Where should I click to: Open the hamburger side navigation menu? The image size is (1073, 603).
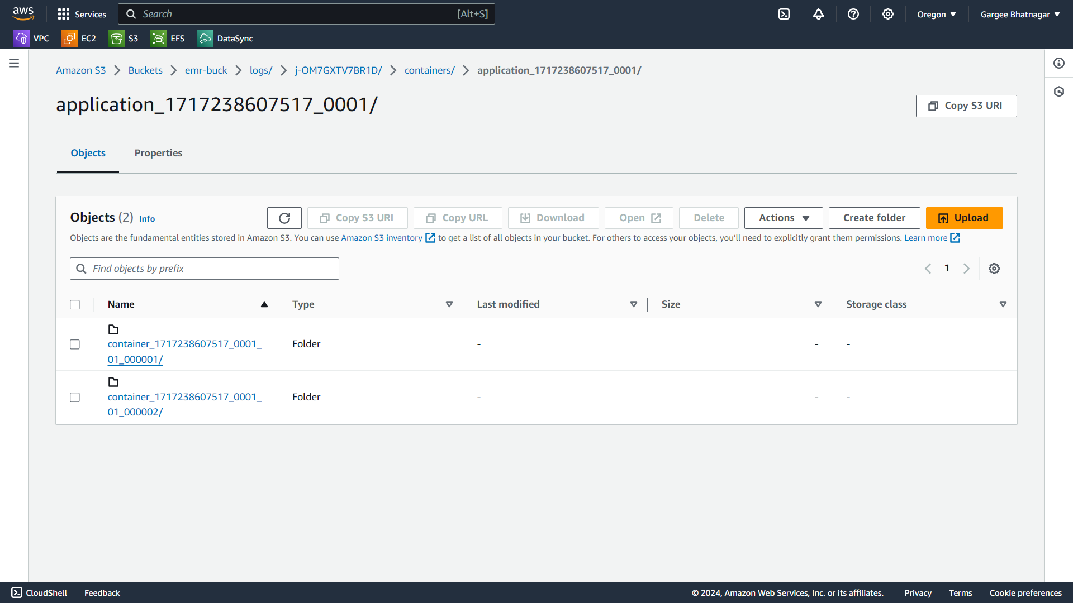coord(14,63)
